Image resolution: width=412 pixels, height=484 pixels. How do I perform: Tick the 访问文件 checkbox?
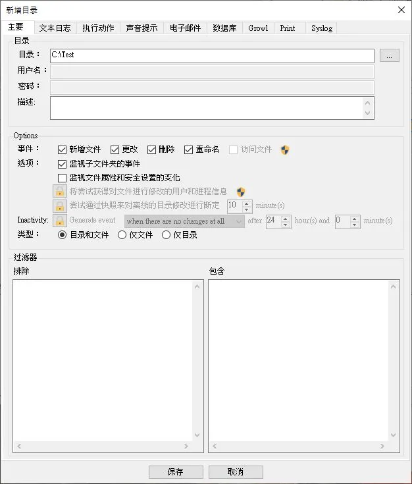(x=233, y=149)
